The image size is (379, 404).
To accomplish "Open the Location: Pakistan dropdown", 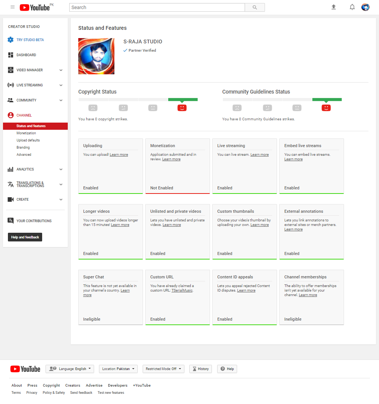I will coord(118,369).
